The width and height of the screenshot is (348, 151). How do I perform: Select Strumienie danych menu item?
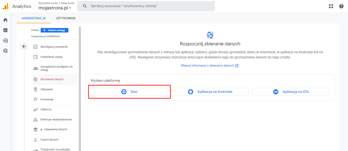(x=55, y=79)
